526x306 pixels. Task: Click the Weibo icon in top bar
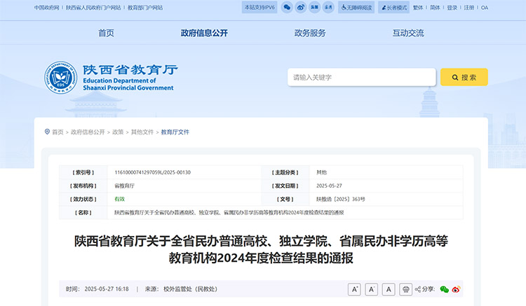pyautogui.click(x=300, y=7)
